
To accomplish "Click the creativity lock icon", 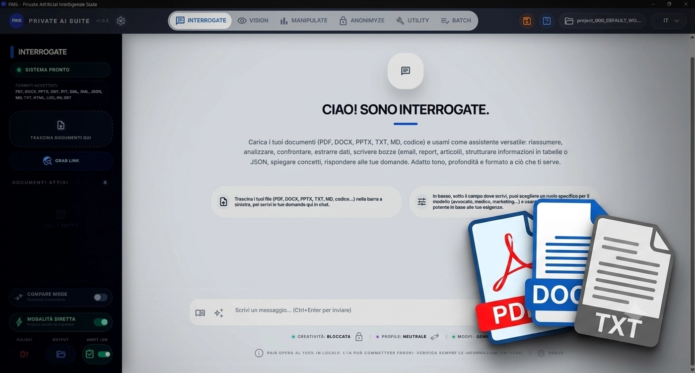I will (x=359, y=337).
